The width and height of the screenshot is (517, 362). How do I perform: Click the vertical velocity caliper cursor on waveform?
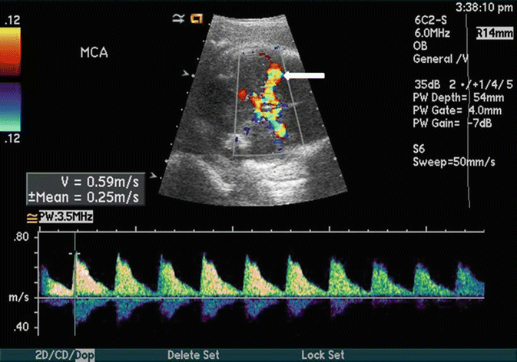coord(75,284)
